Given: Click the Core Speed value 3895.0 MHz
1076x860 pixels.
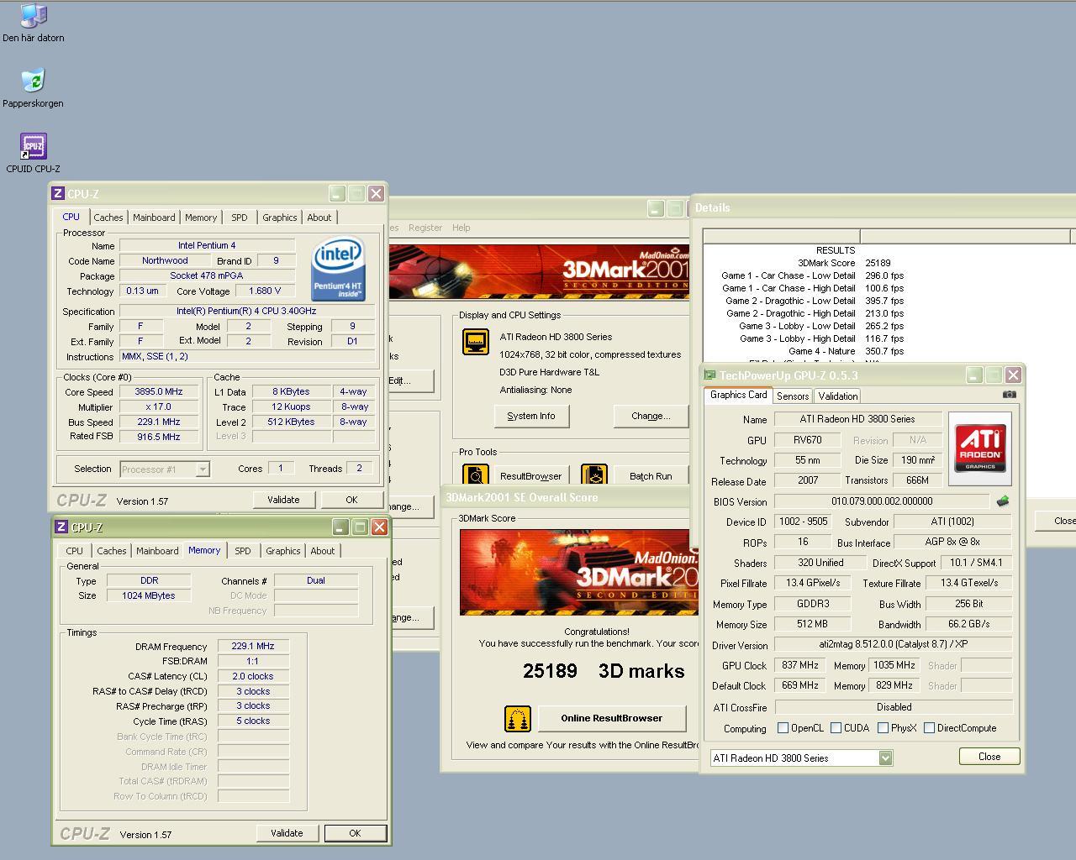Looking at the screenshot, I should (x=158, y=392).
